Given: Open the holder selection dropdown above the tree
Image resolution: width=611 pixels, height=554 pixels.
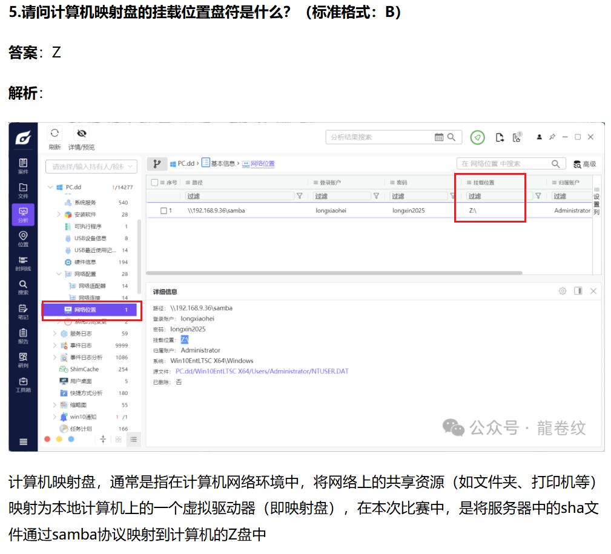Looking at the screenshot, I should pos(91,166).
